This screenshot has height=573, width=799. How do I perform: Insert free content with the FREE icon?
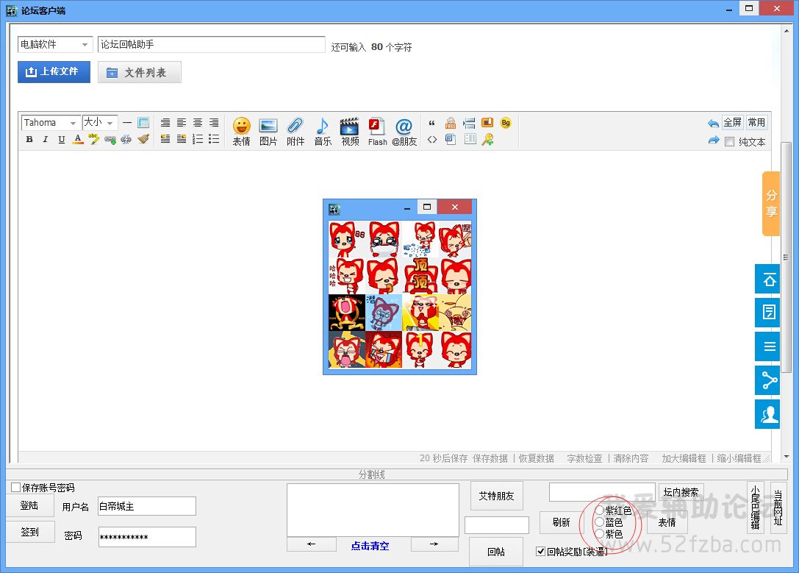tap(451, 123)
